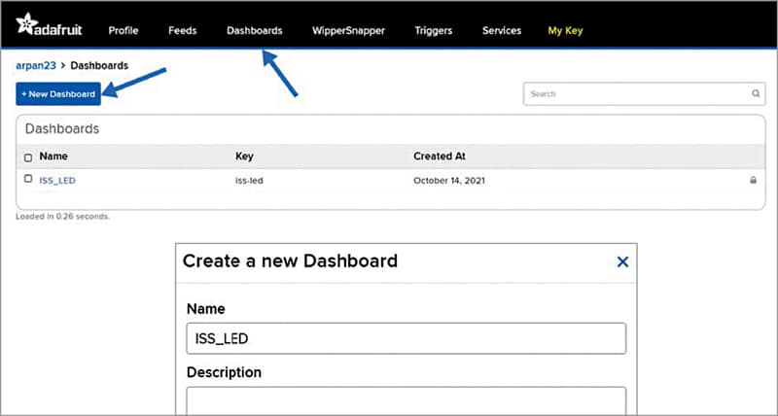Screen dimensions: 778x416
Task: Open the Profile menu item
Action: 124,30
